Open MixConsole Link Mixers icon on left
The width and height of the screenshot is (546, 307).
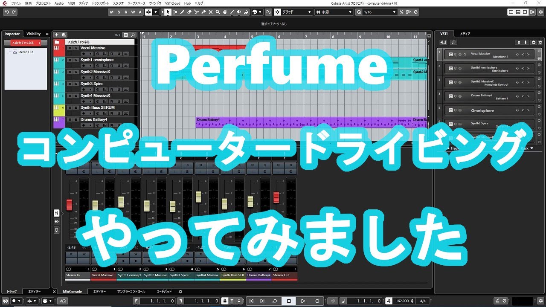pos(56,213)
